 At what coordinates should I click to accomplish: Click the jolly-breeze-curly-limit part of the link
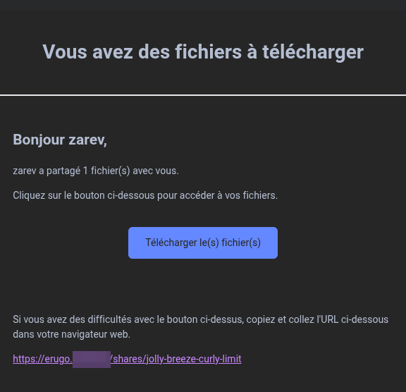[194, 359]
